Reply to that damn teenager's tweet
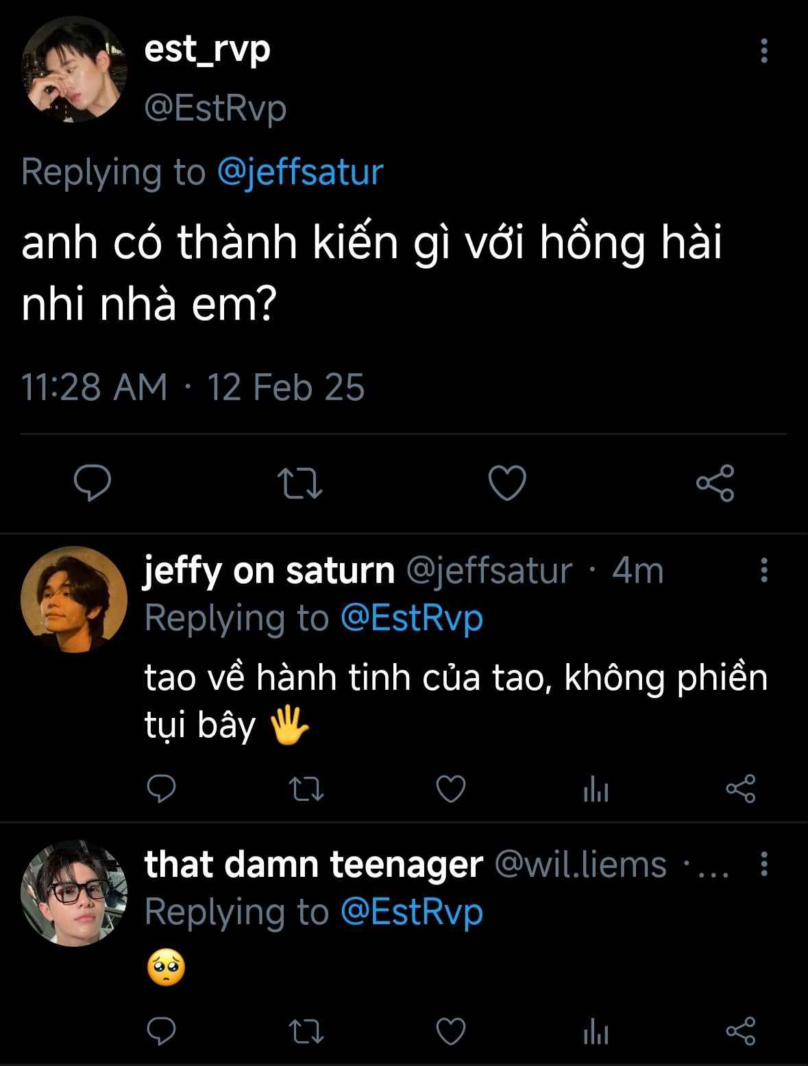The height and width of the screenshot is (1066, 808). pyautogui.click(x=162, y=1030)
